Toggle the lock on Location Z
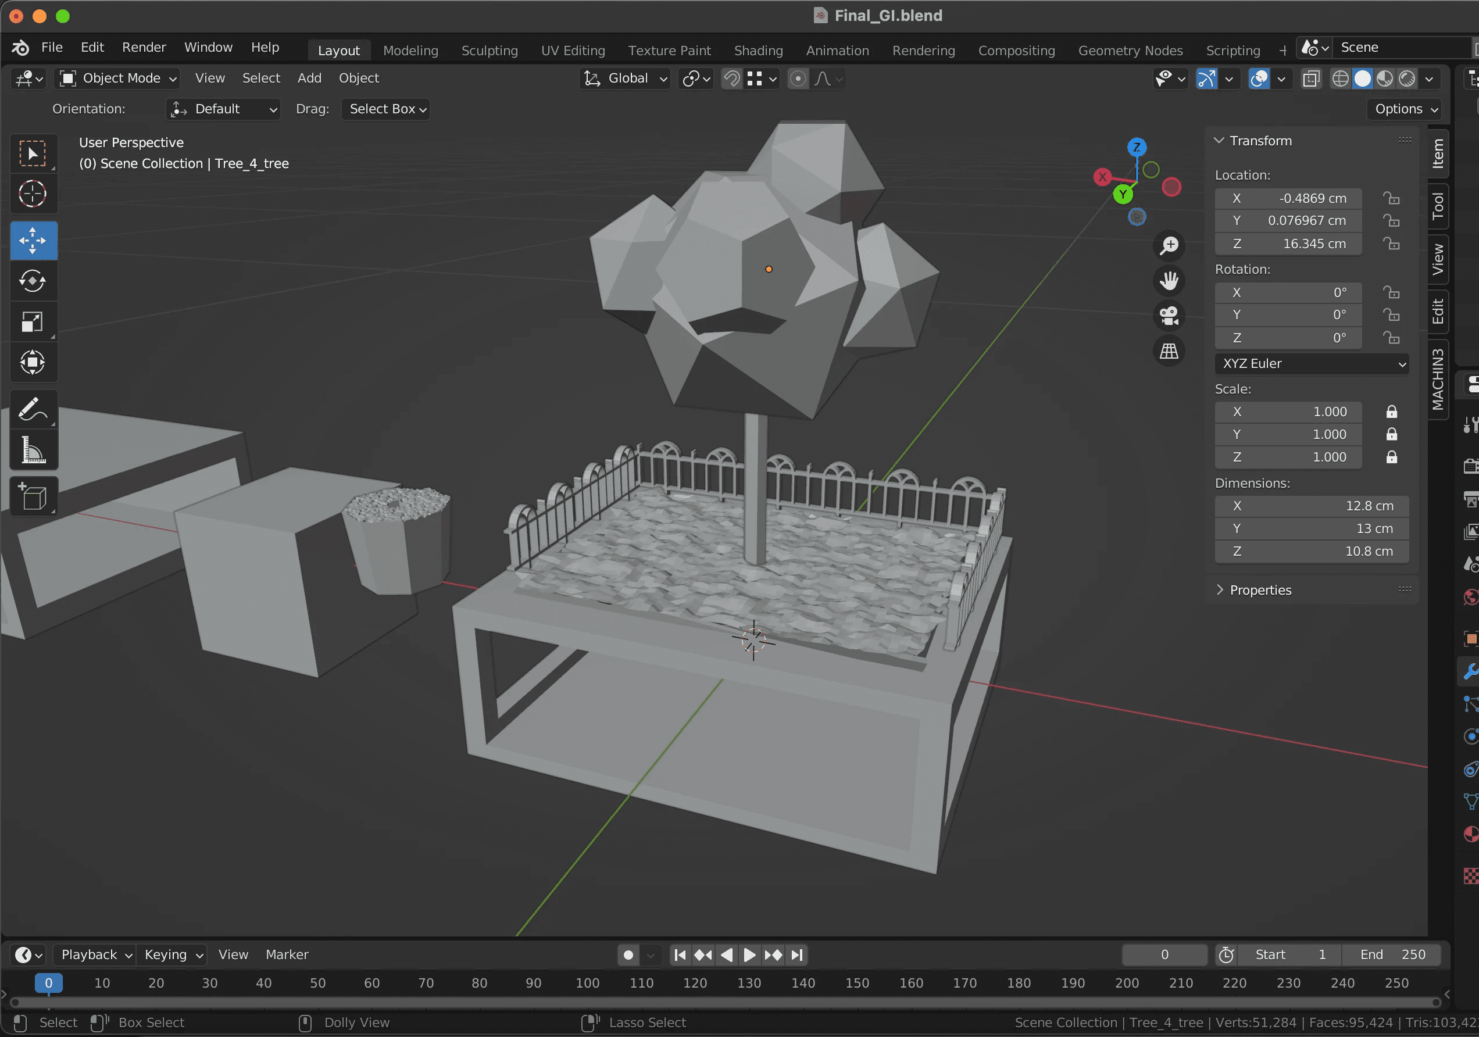1479x1037 pixels. 1391,244
